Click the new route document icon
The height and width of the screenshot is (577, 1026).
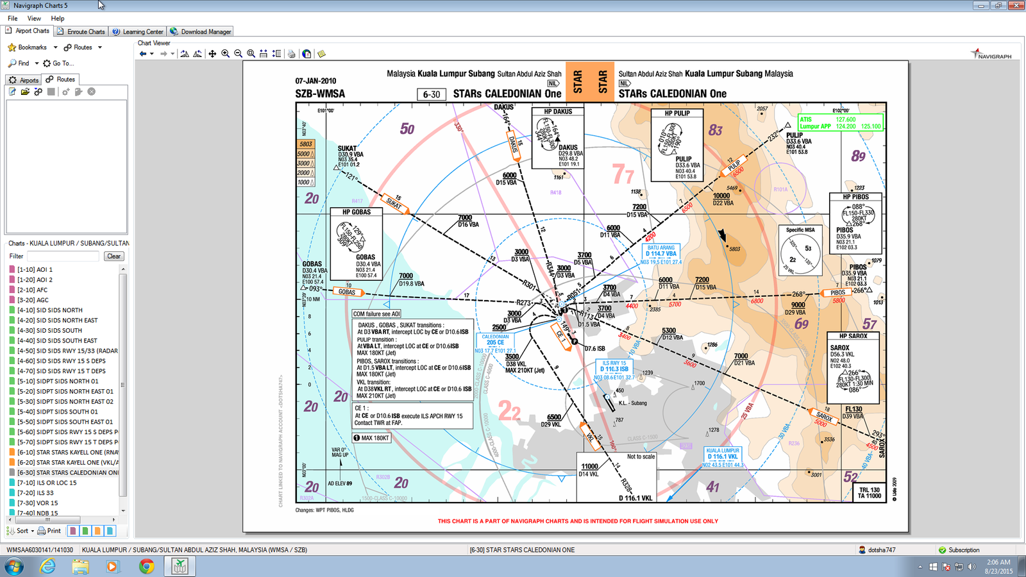pyautogui.click(x=12, y=92)
